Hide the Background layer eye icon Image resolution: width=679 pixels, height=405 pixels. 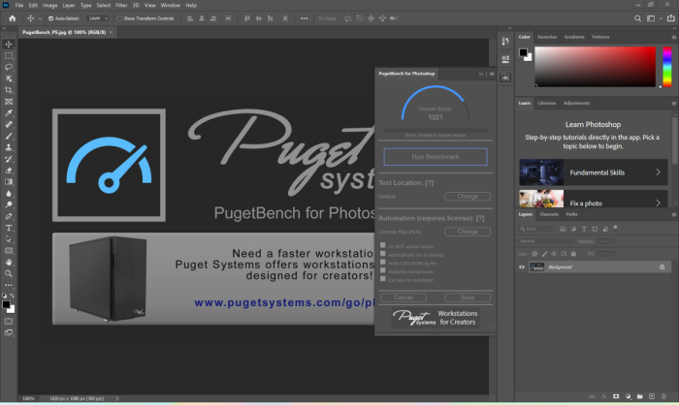point(522,267)
